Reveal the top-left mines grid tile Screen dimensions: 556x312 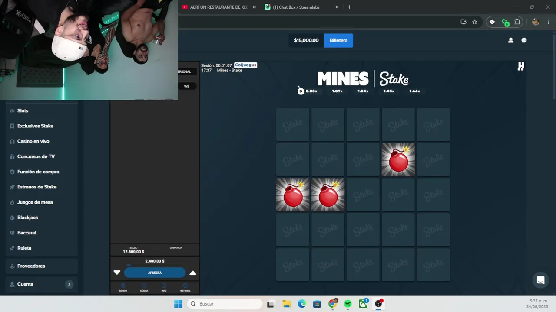coord(293,125)
